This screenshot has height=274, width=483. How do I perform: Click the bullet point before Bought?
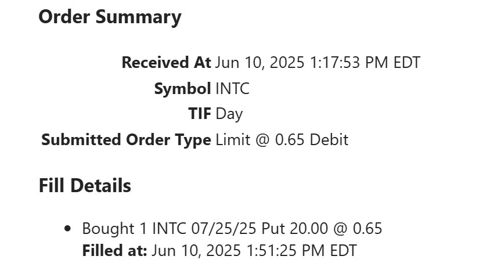pyautogui.click(x=69, y=229)
